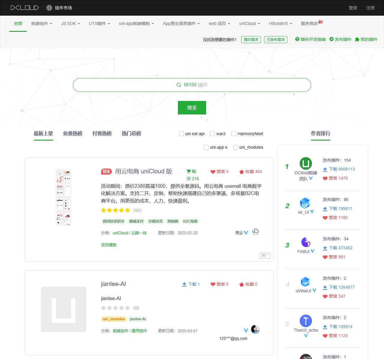The height and width of the screenshot is (359, 384).
Task: Focus the 16155 插件 search field
Action: coord(192,85)
